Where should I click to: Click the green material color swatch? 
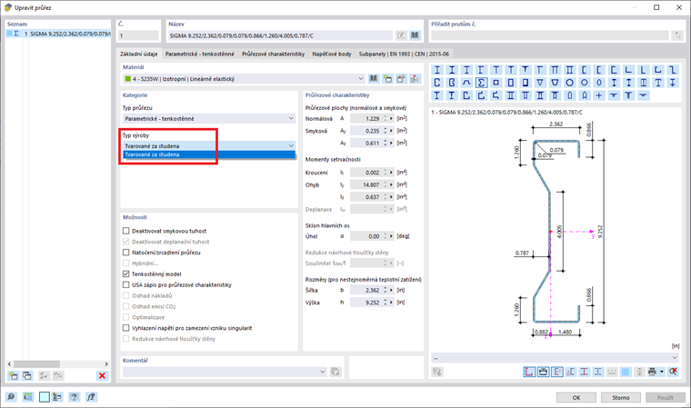pyautogui.click(x=128, y=79)
